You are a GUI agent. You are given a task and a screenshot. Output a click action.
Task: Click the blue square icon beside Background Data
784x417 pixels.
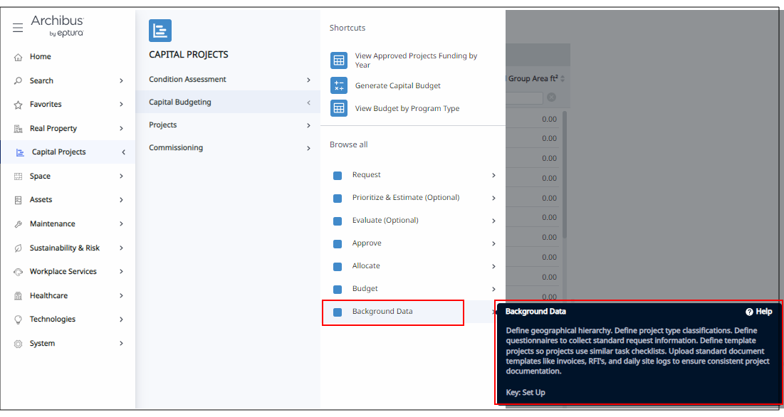click(338, 312)
